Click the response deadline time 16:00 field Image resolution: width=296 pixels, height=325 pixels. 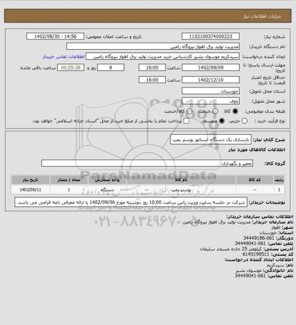pyautogui.click(x=152, y=68)
